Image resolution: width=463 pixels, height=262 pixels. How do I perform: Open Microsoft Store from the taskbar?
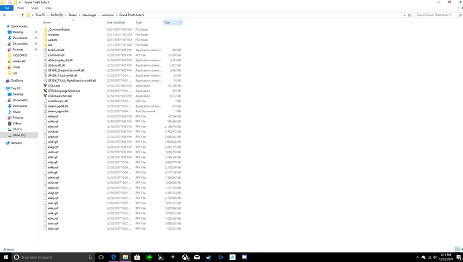point(137,257)
